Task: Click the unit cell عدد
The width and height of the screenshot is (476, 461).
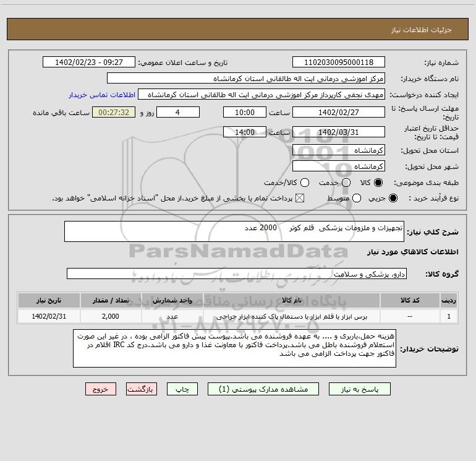Action: 172,316
